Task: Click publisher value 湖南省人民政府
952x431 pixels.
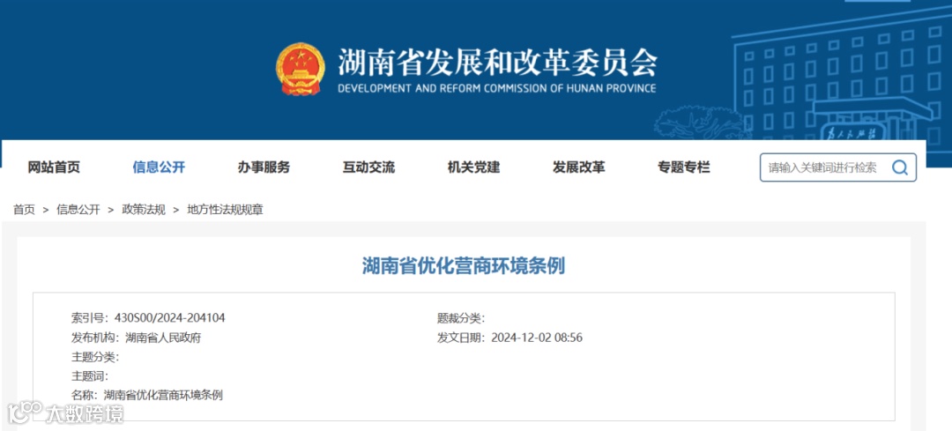Action: [x=163, y=338]
